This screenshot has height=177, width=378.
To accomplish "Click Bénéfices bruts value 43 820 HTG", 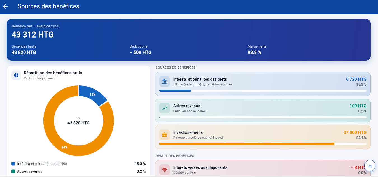I will point(24,52).
